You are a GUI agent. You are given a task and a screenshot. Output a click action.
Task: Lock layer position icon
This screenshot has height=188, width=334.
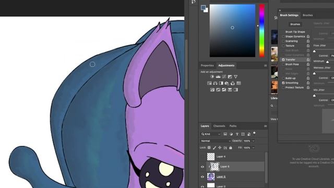[x=220, y=148]
